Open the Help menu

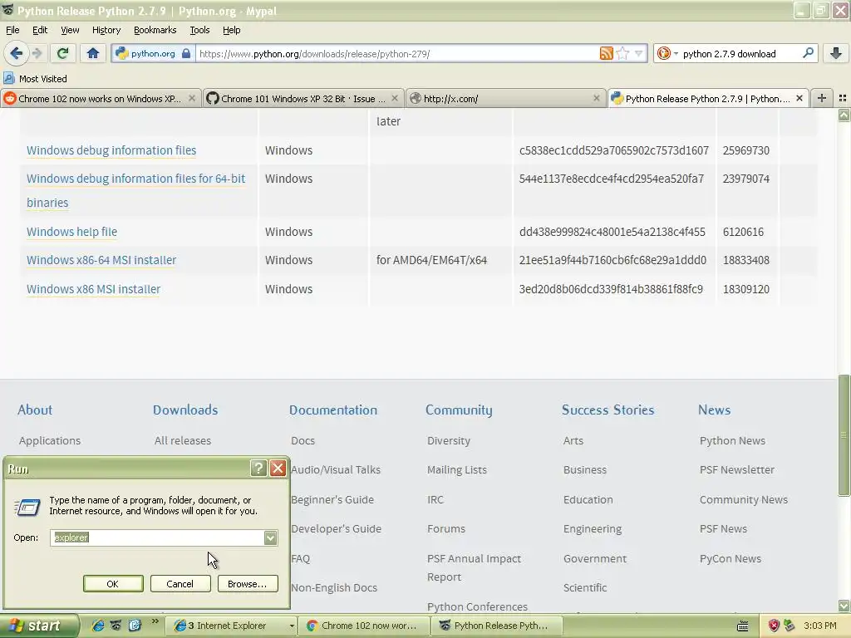point(232,30)
